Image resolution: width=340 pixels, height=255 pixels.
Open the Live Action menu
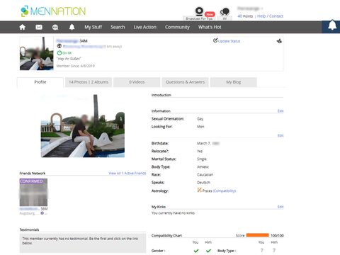point(144,27)
